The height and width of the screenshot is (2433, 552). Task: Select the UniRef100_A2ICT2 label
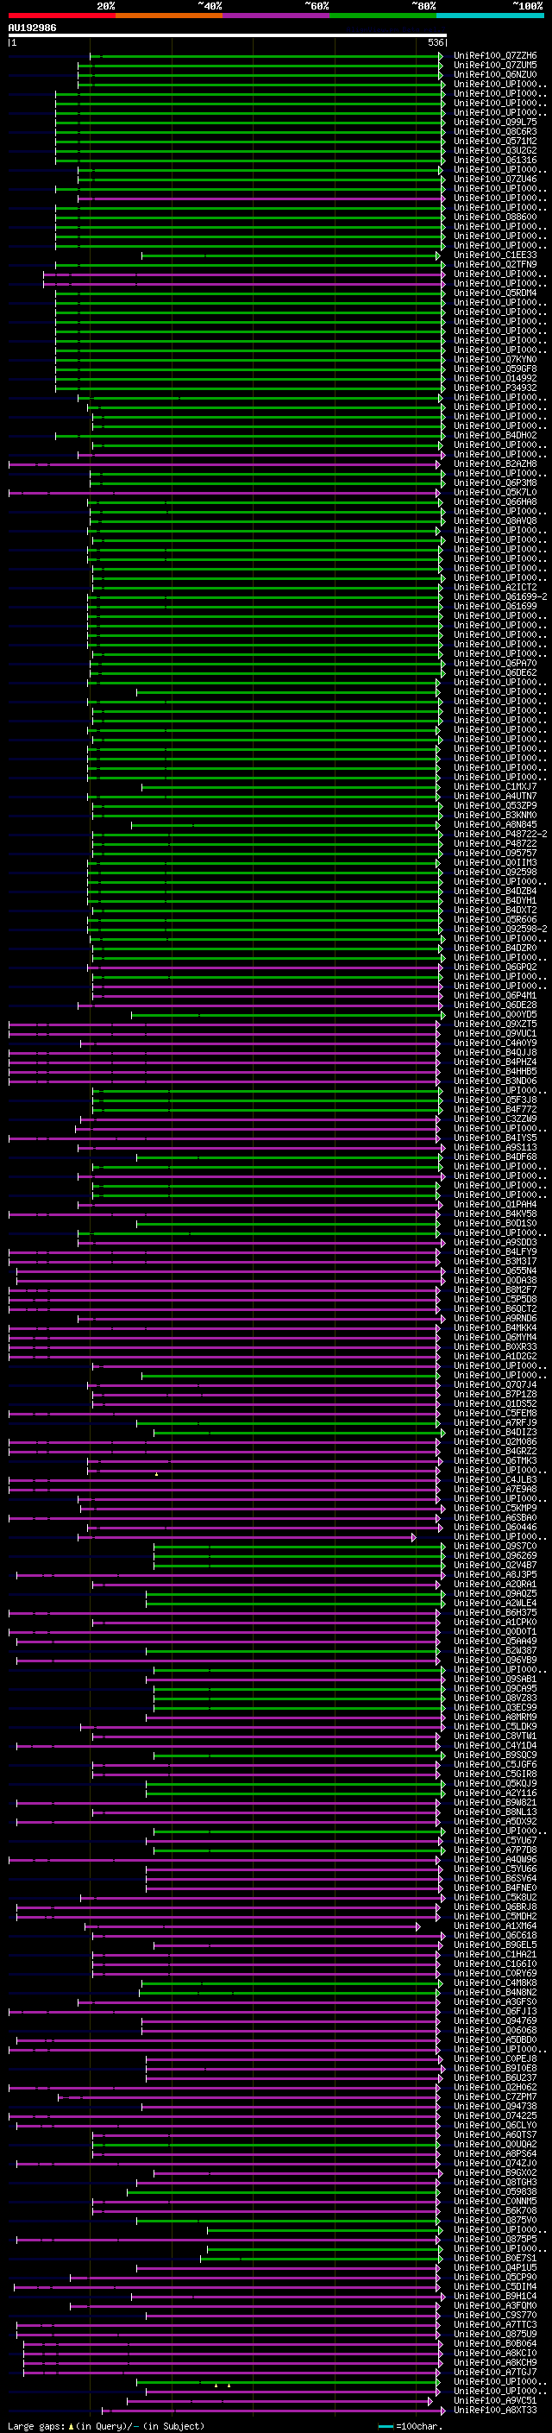(x=495, y=588)
